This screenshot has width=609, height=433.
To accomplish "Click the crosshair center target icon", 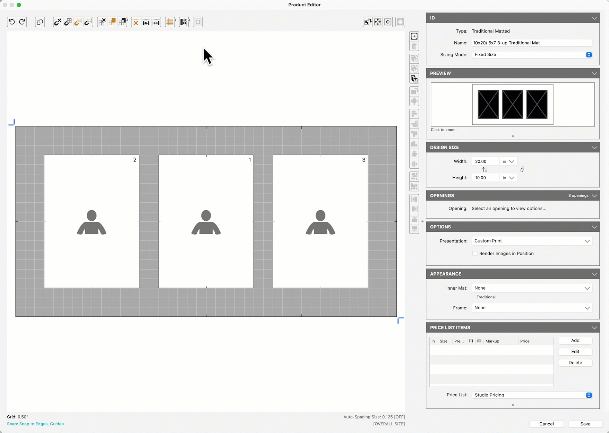I will (x=388, y=22).
